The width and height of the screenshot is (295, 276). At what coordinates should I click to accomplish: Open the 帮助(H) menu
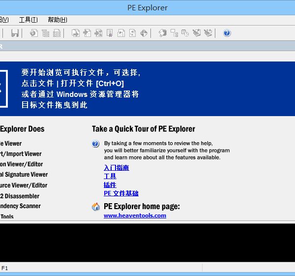tap(57, 20)
